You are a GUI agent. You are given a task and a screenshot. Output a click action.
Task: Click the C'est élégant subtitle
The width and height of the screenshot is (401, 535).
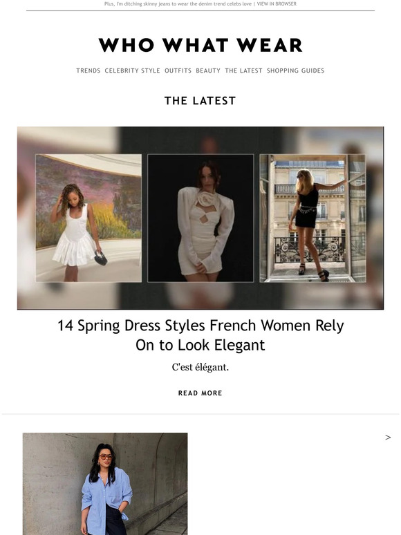pos(200,368)
